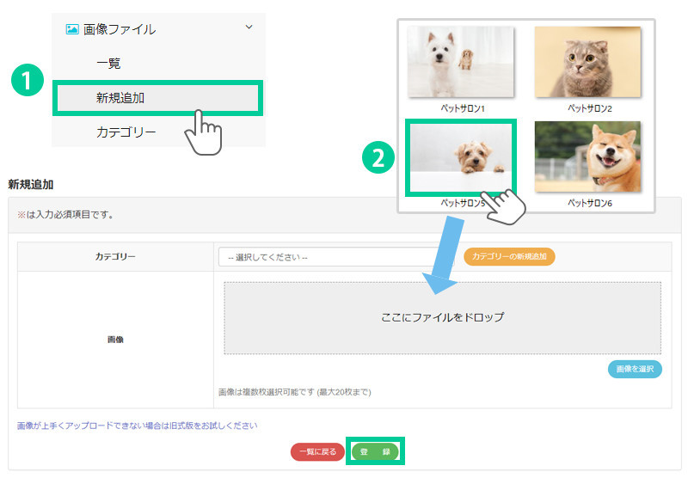Click the picture icon beside 画像ファイル
Screen dimensions: 688x484
tap(72, 29)
